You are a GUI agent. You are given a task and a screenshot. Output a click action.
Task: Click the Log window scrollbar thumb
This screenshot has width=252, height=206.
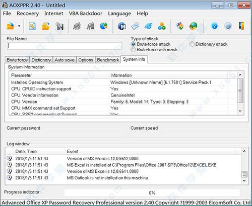pyautogui.click(x=244, y=174)
